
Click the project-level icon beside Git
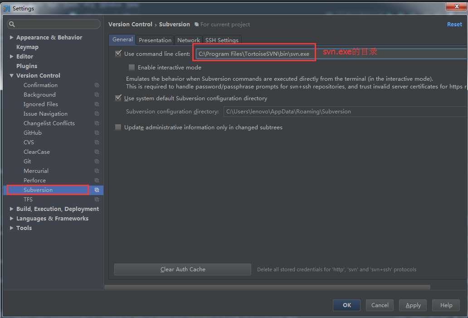coord(97,161)
